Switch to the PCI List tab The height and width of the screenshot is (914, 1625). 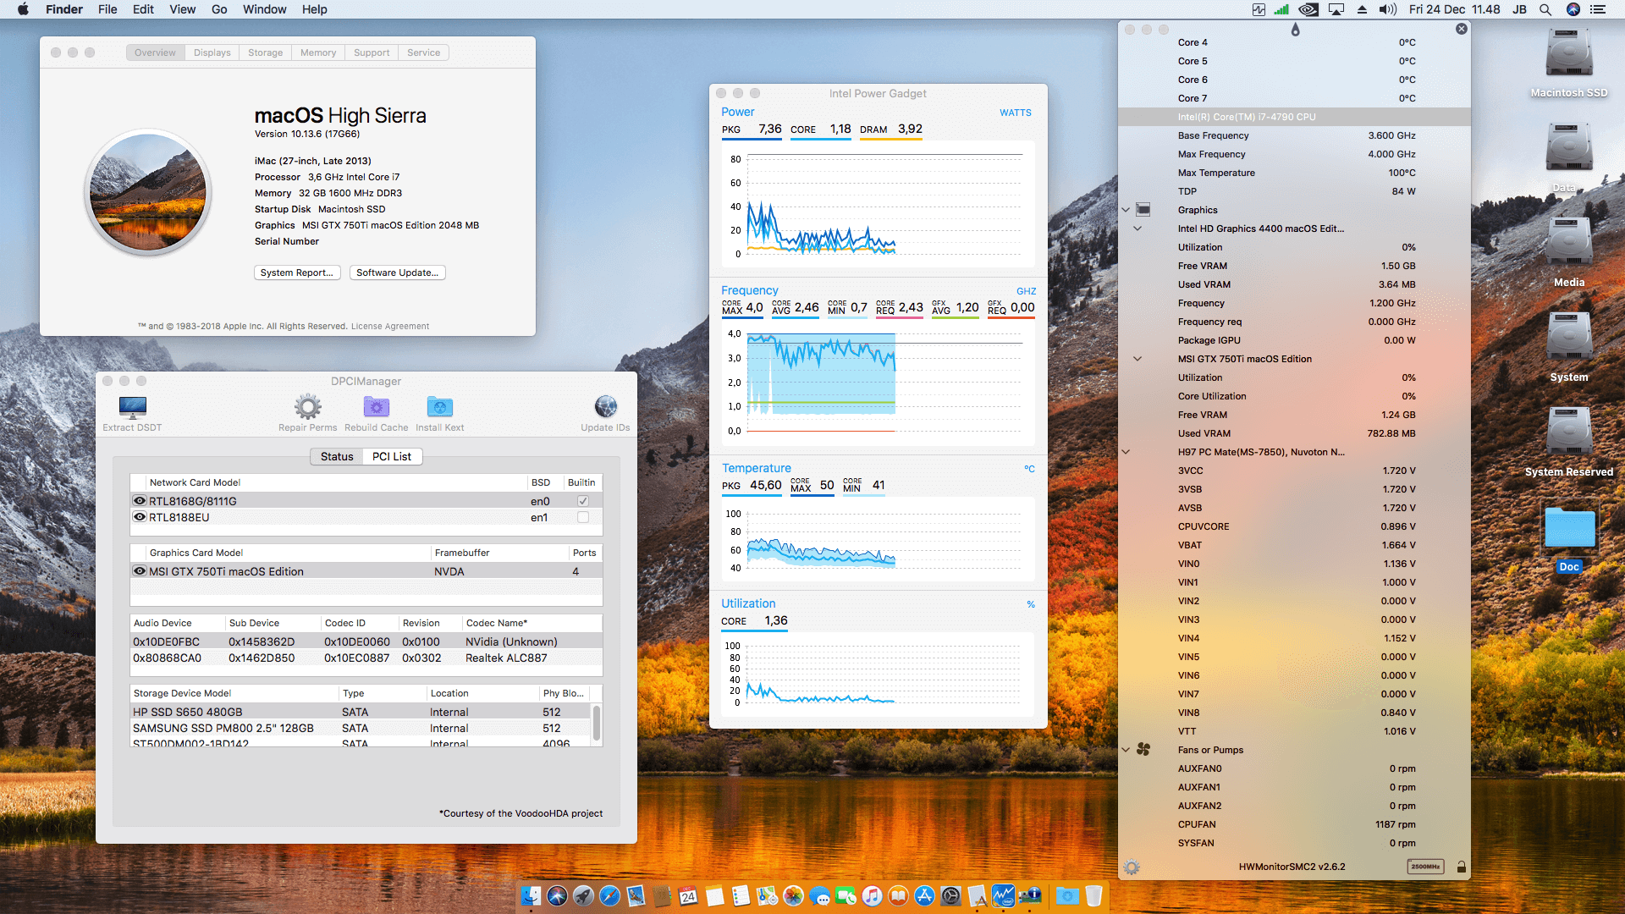tap(392, 456)
